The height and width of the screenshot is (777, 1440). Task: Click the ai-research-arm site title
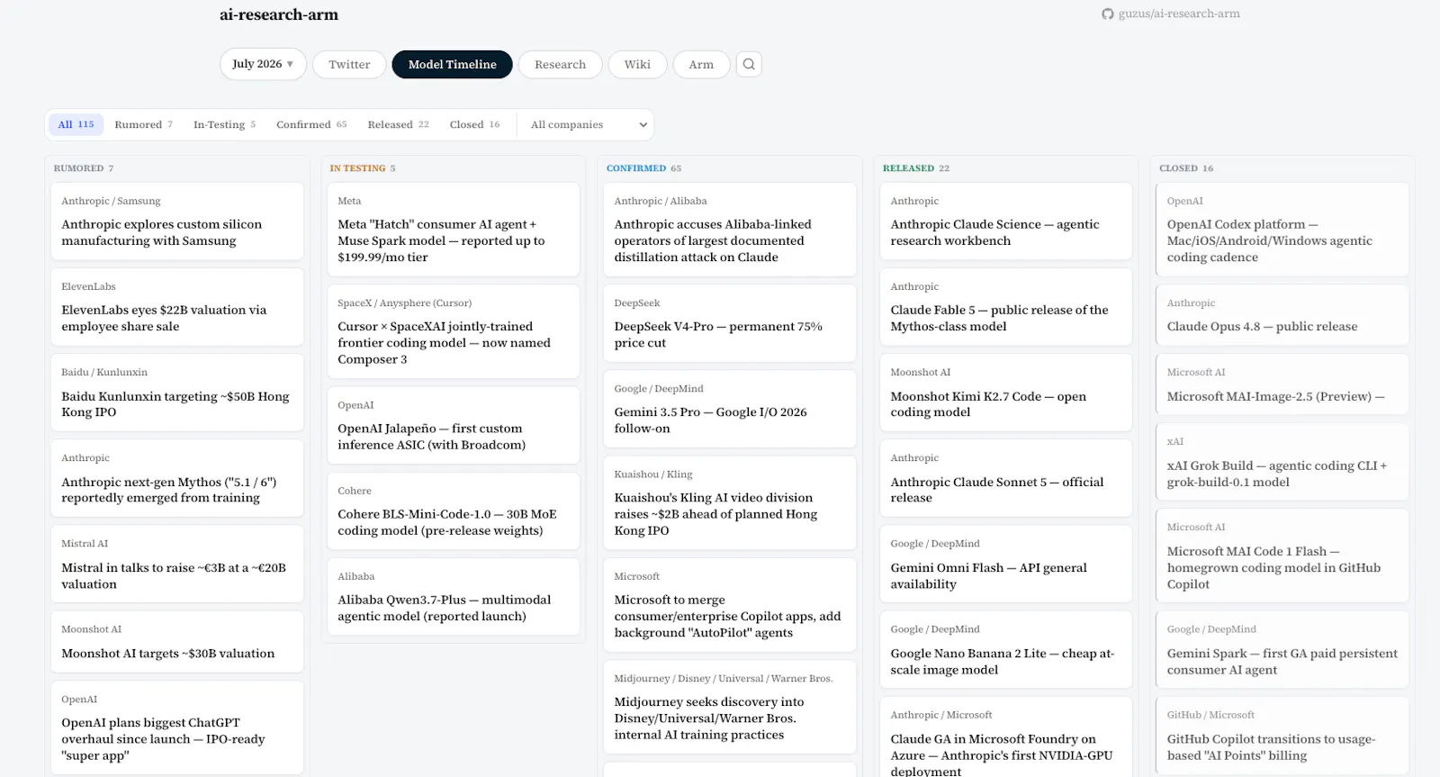pos(279,14)
